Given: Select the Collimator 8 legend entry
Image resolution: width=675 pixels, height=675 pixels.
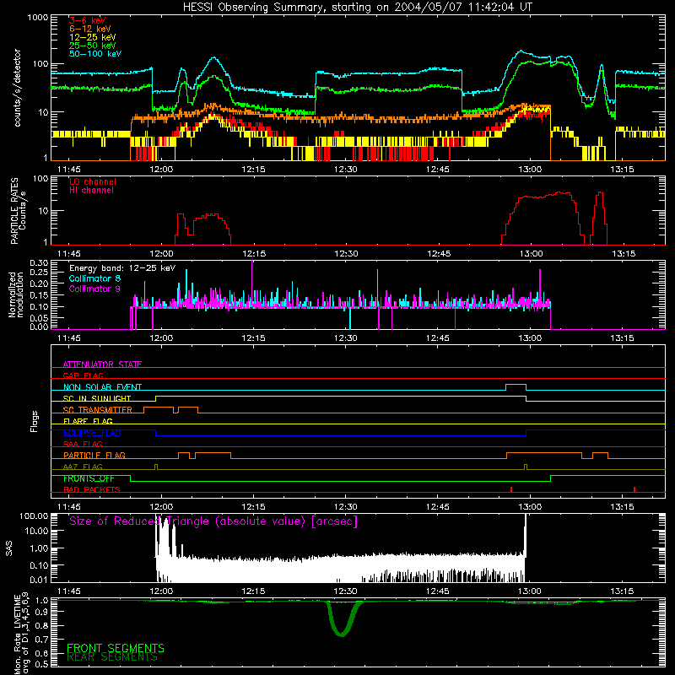Looking at the screenshot, I should tap(94, 278).
